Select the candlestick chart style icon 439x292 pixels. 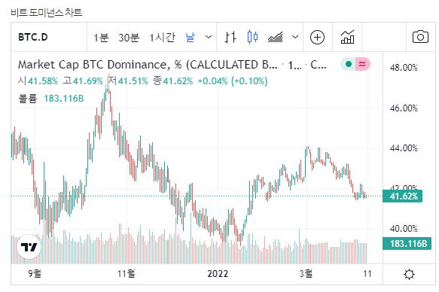coord(252,37)
